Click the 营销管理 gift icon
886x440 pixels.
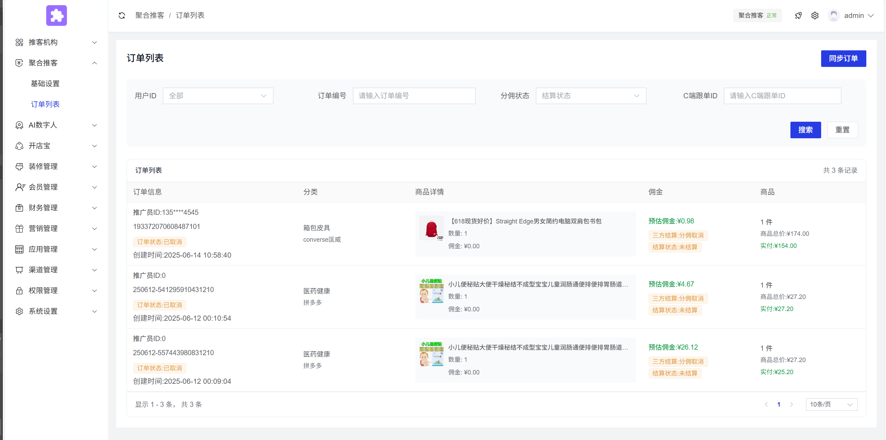(19, 229)
